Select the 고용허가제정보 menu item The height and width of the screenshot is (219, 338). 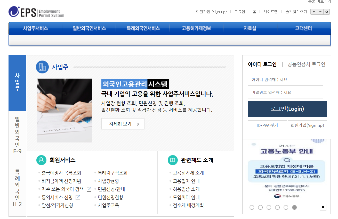click(x=197, y=28)
